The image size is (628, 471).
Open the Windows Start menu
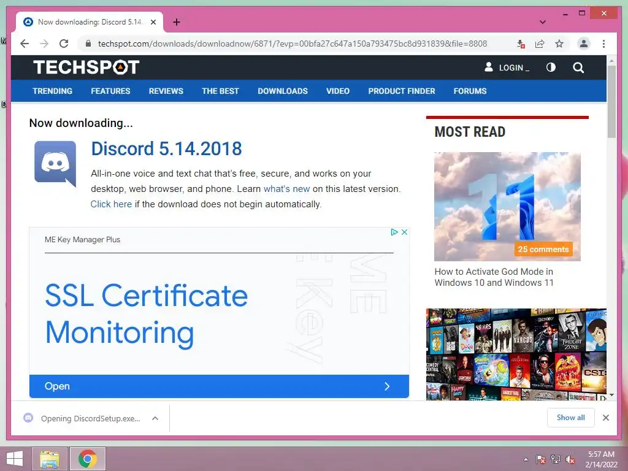pyautogui.click(x=15, y=459)
